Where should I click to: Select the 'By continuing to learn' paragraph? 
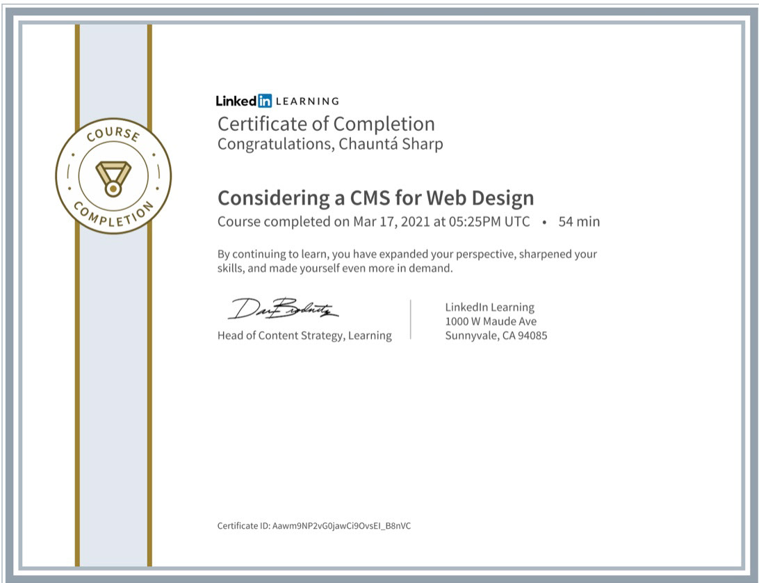pyautogui.click(x=407, y=261)
